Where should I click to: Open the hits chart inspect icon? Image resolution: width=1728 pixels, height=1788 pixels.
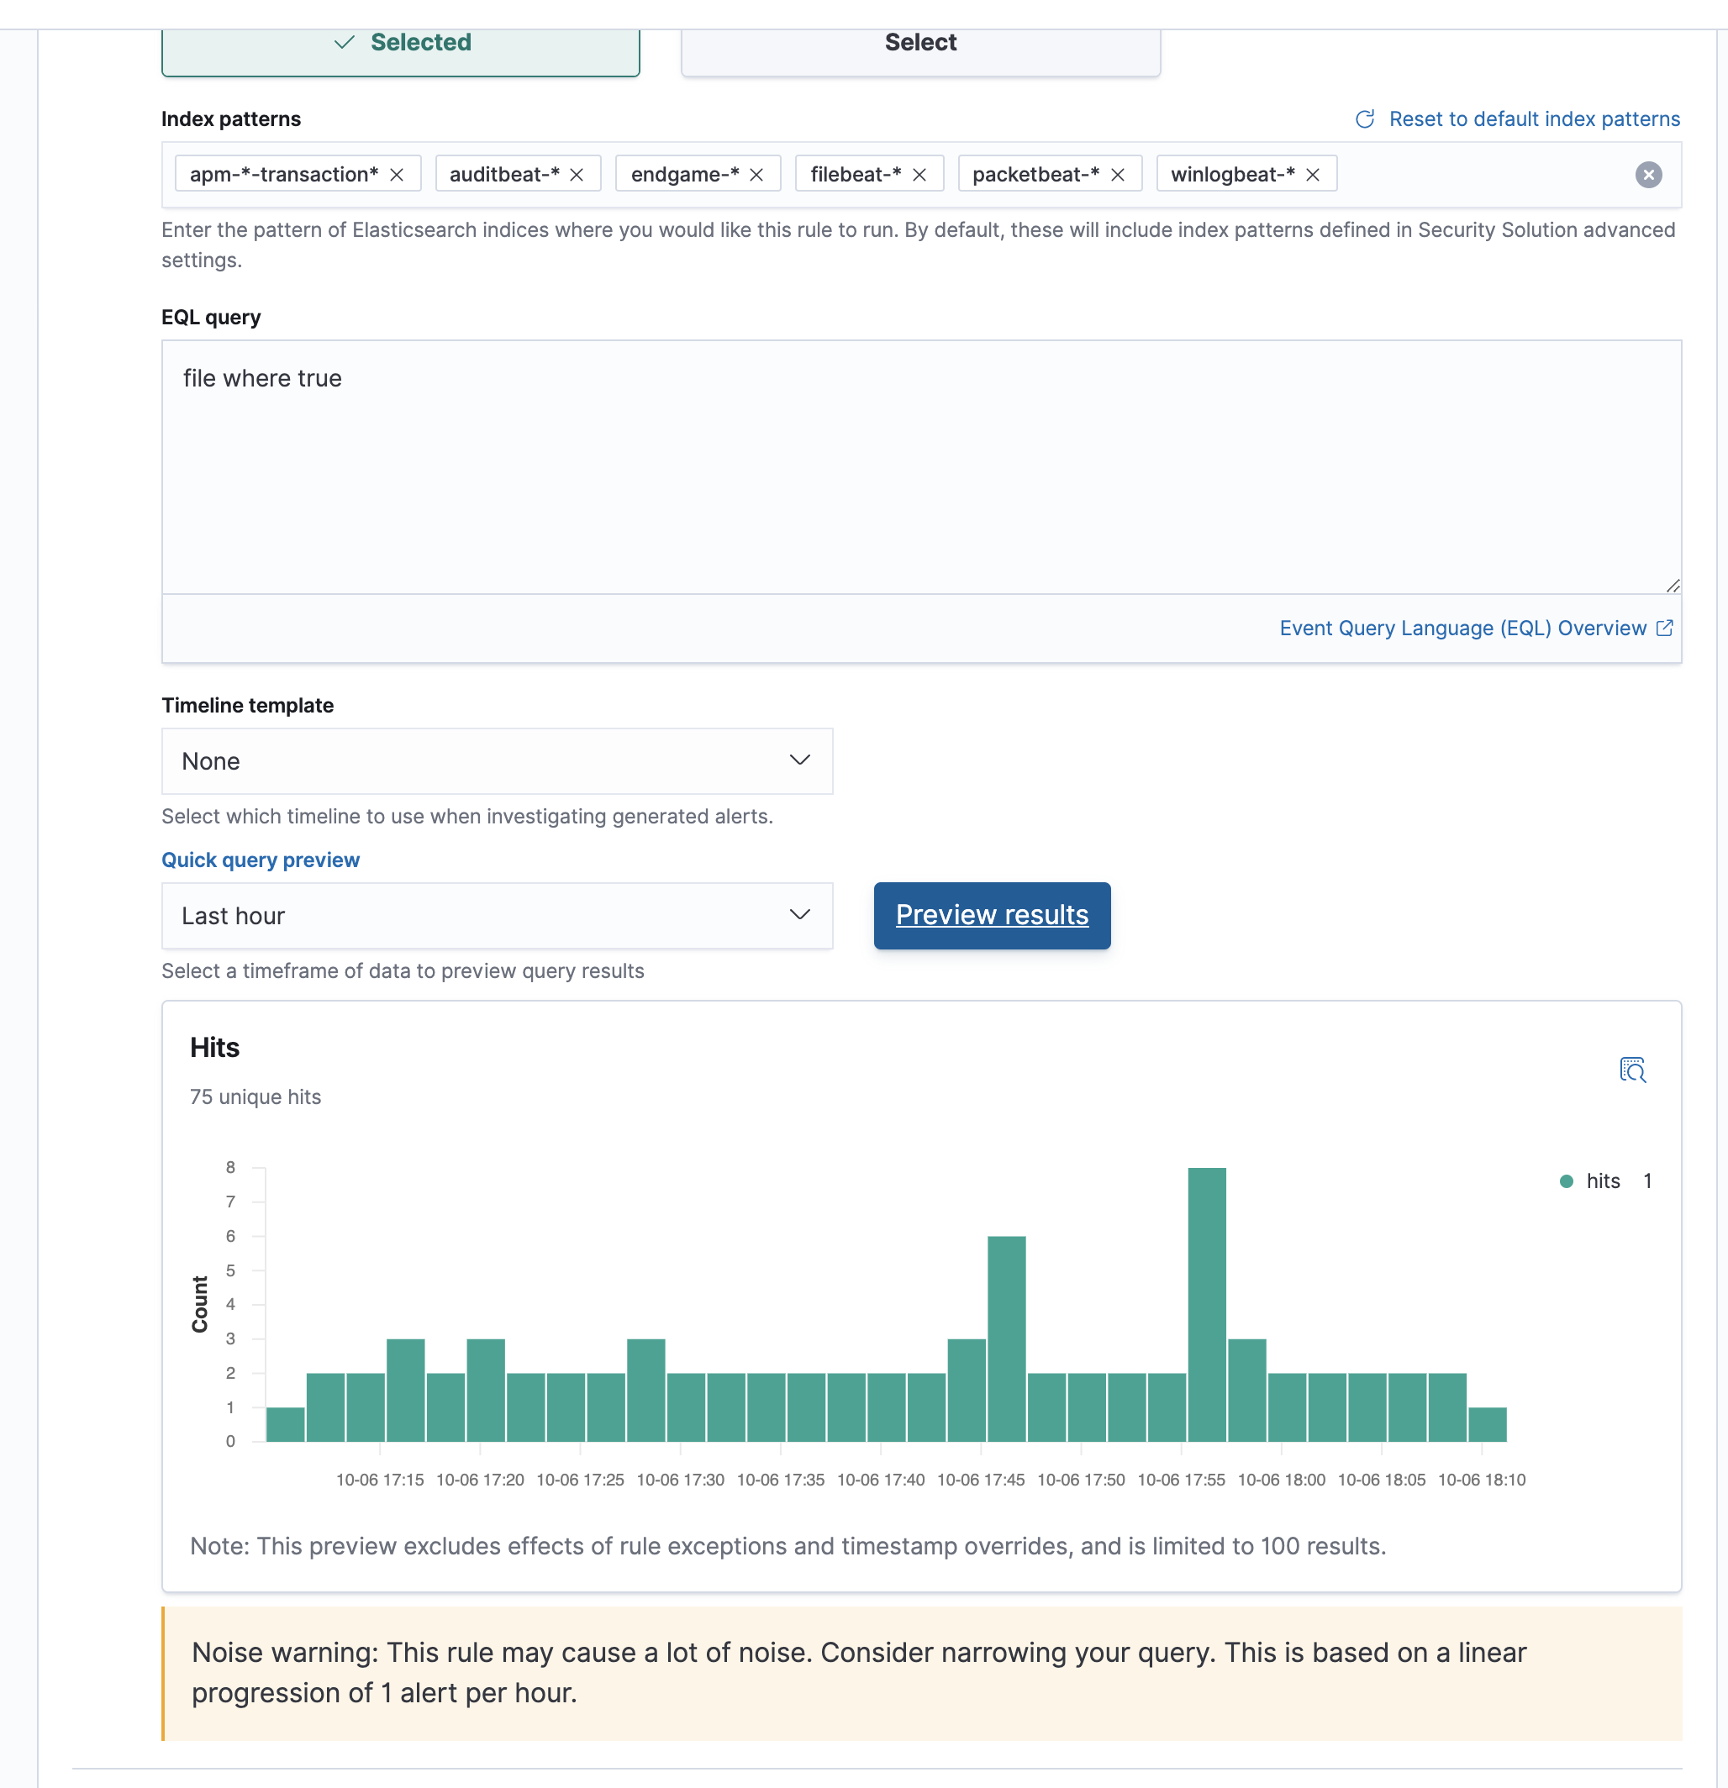tap(1632, 1069)
